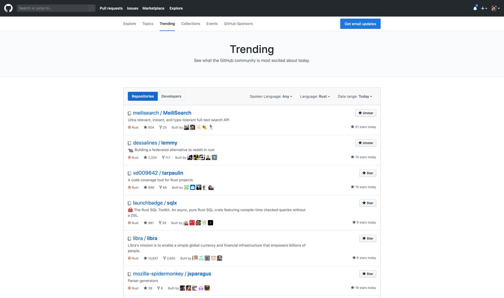
Task: Unstar the lemmy repository
Action: pos(366,143)
